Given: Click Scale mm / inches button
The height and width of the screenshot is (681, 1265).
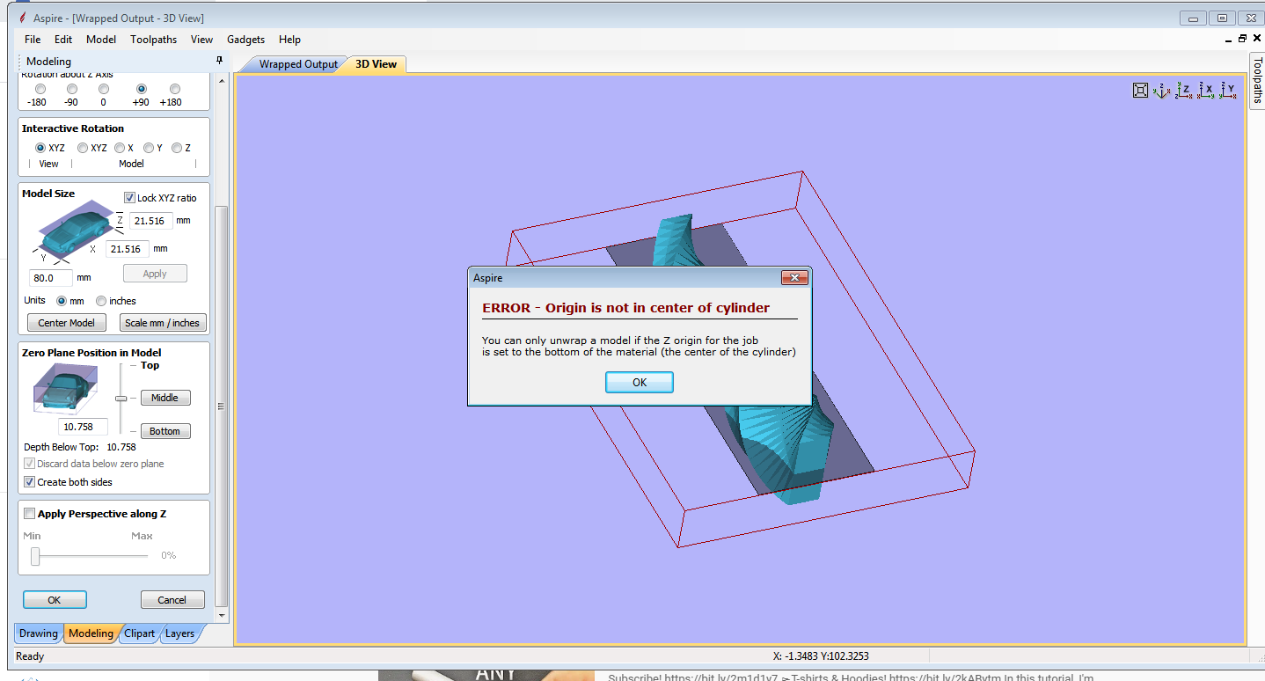Looking at the screenshot, I should coord(162,323).
